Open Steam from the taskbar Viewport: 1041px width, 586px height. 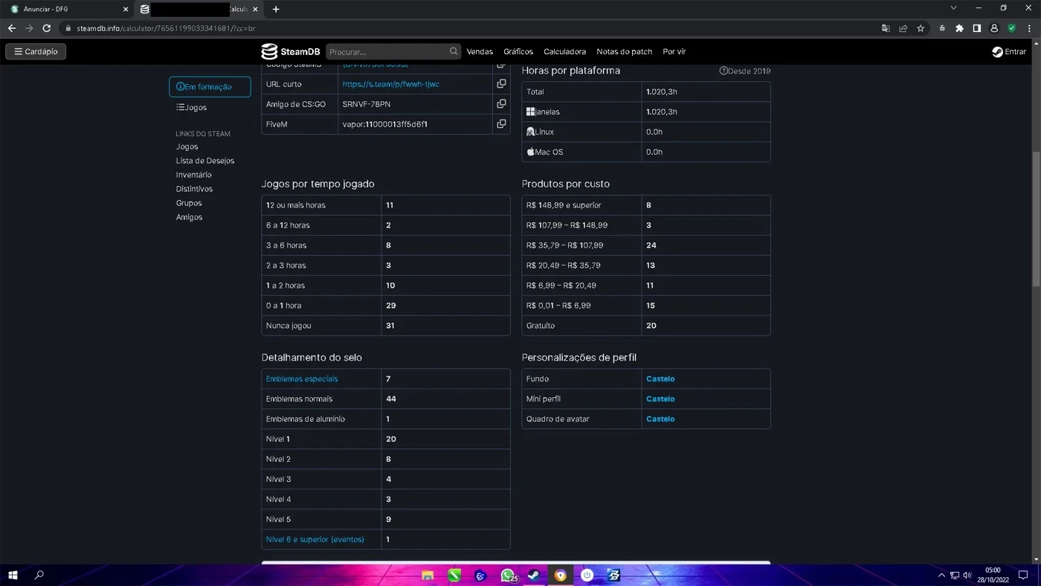click(x=534, y=575)
